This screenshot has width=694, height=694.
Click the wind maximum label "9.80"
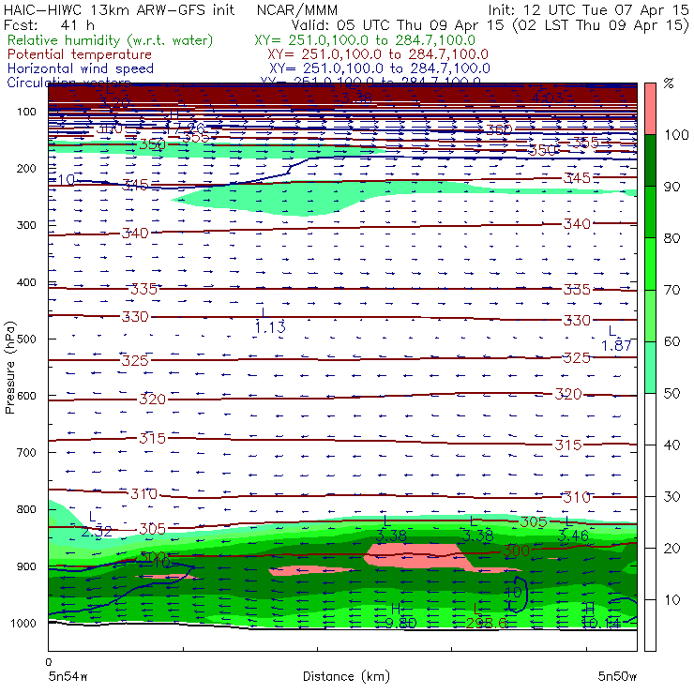click(400, 623)
